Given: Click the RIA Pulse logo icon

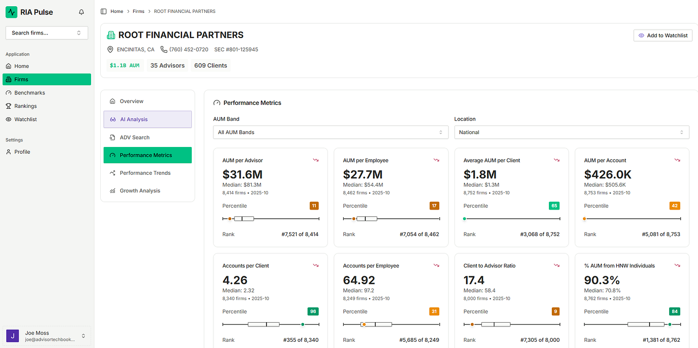Looking at the screenshot, I should pyautogui.click(x=12, y=12).
